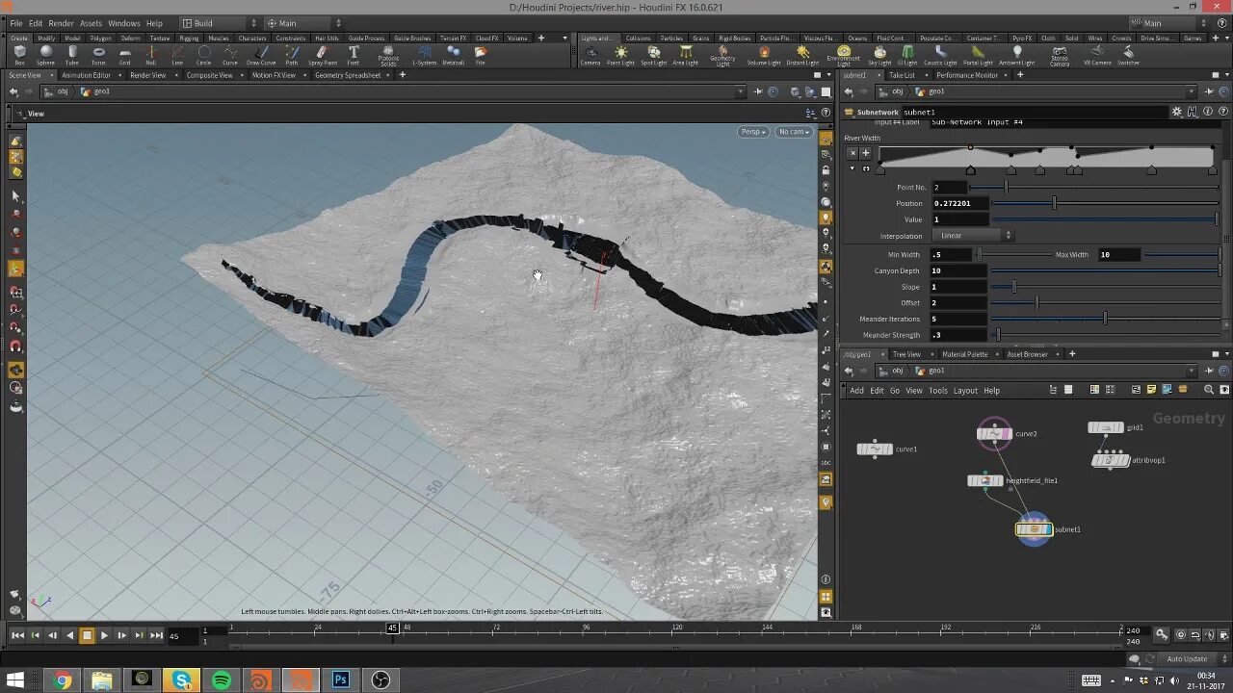Add an Area Light from the shelf
Screen dimensions: 1233x693
click(x=686, y=55)
